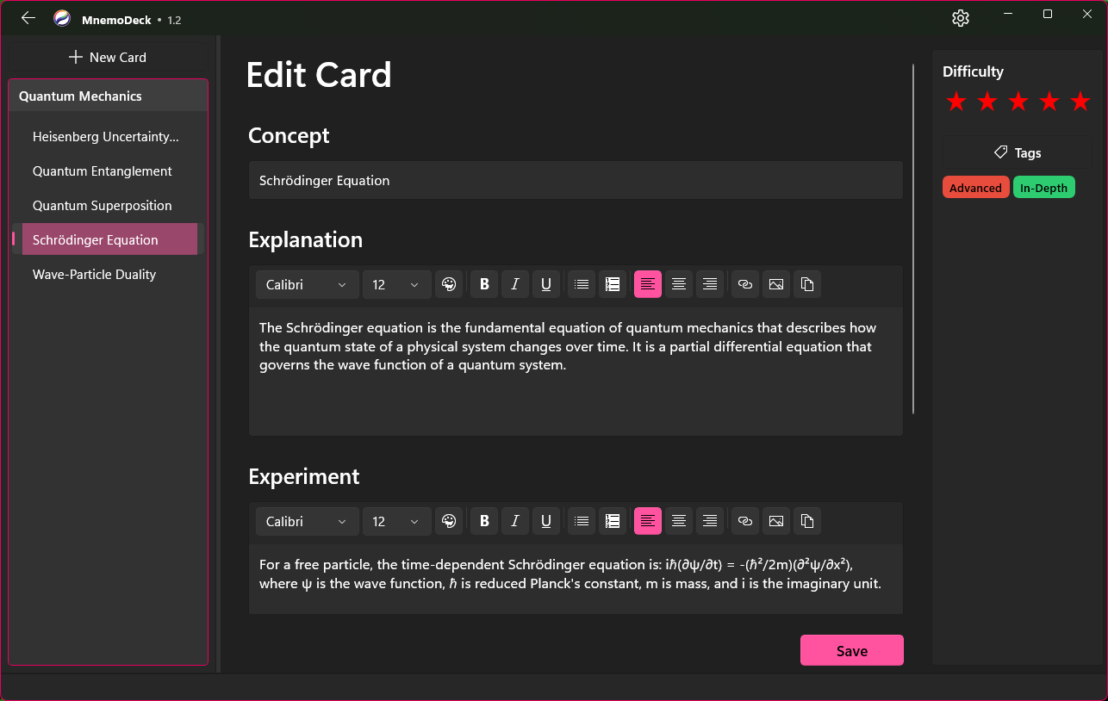Switch to the Wave-Particle Duality card
This screenshot has height=701, width=1108.
94,274
